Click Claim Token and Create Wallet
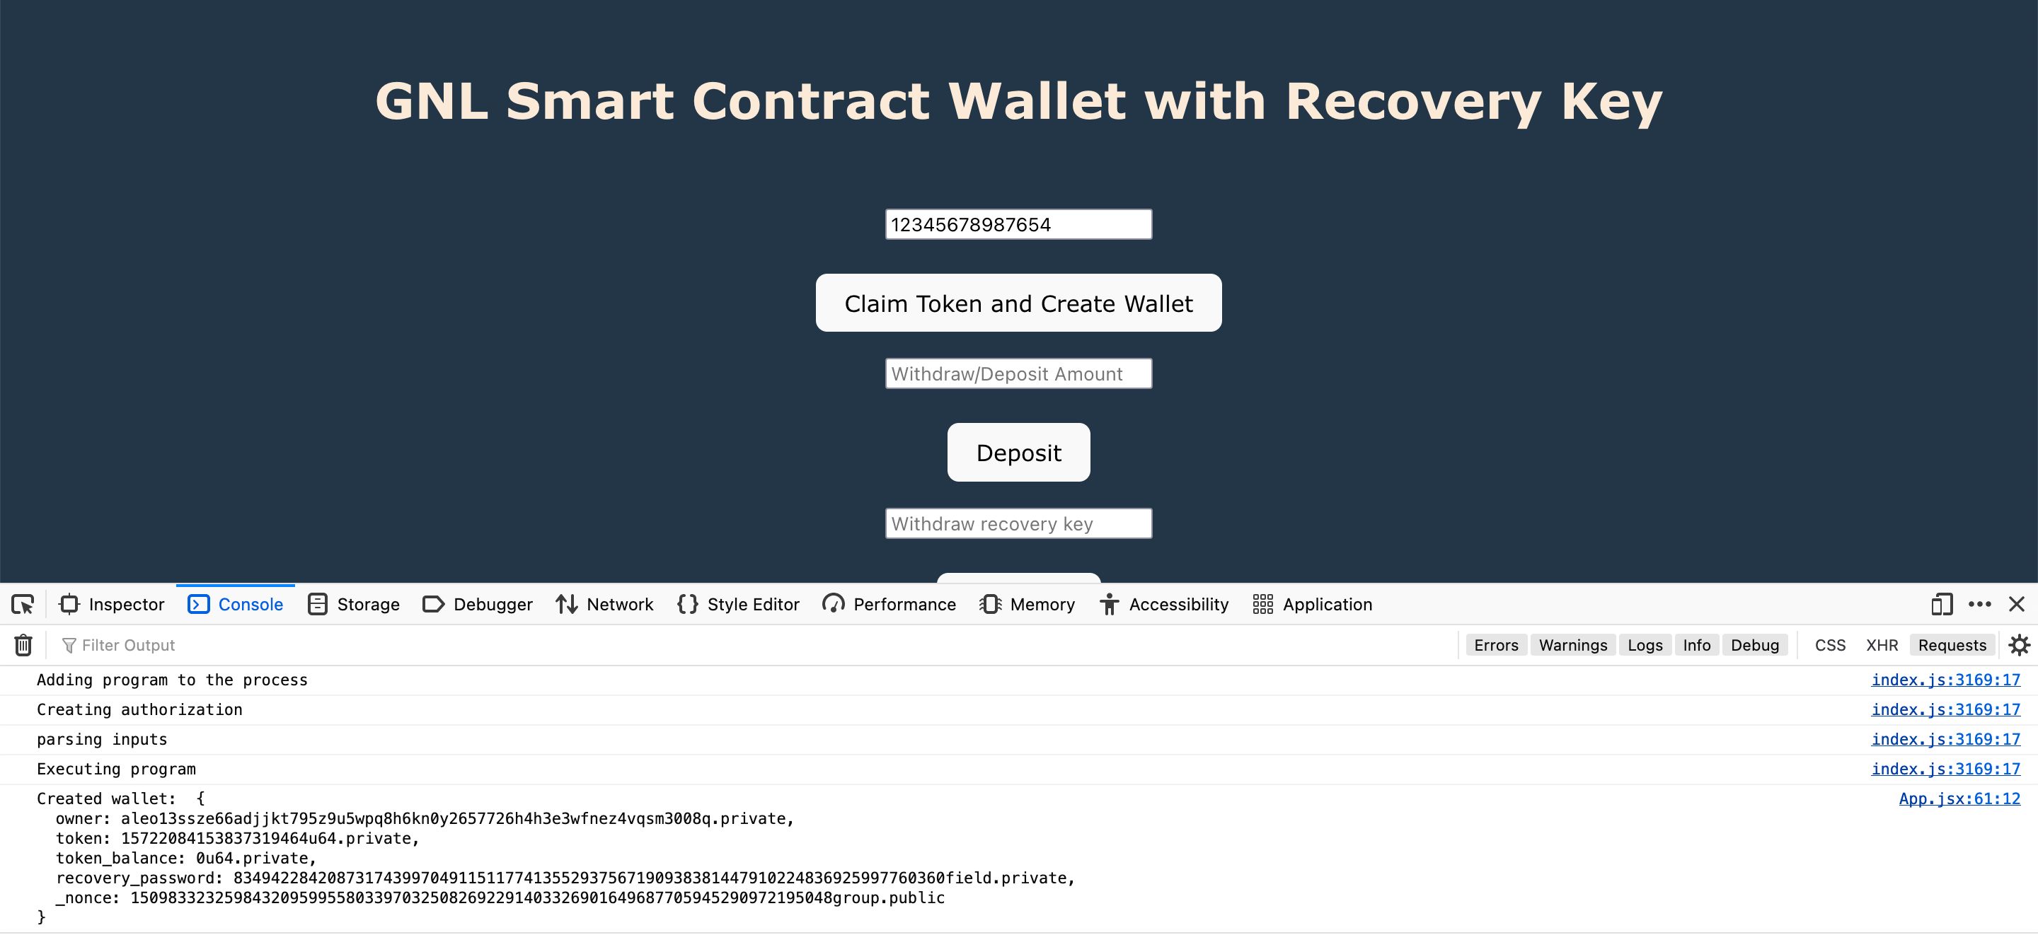The width and height of the screenshot is (2038, 935). tap(1018, 303)
